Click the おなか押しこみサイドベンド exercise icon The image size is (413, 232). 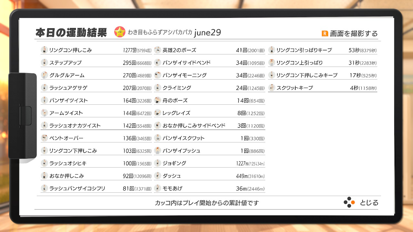pos(157,125)
